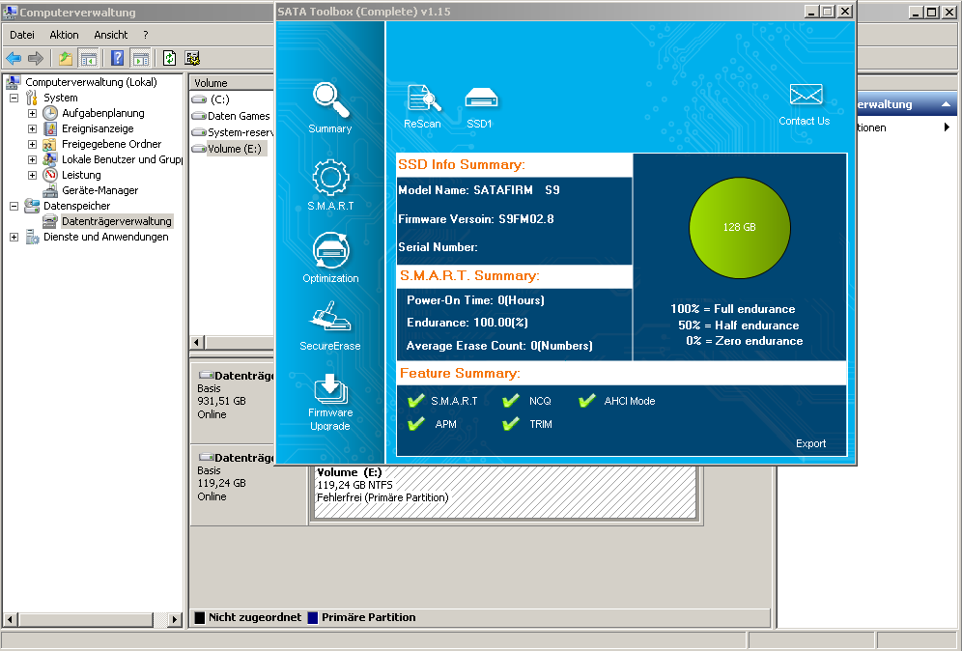Click the S.M.A.R.T feature checkmark
Image resolution: width=962 pixels, height=651 pixels.
point(416,401)
